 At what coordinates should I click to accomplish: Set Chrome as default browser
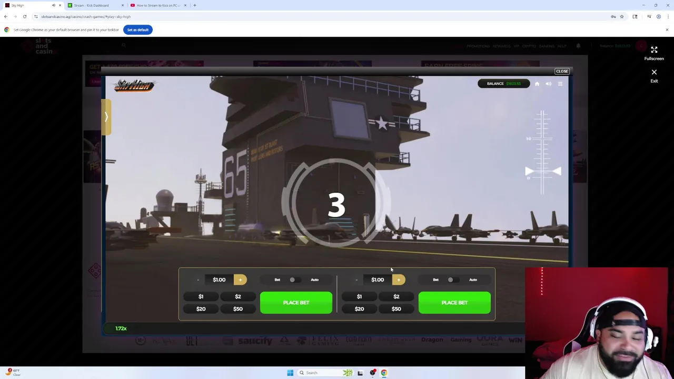[138, 29]
